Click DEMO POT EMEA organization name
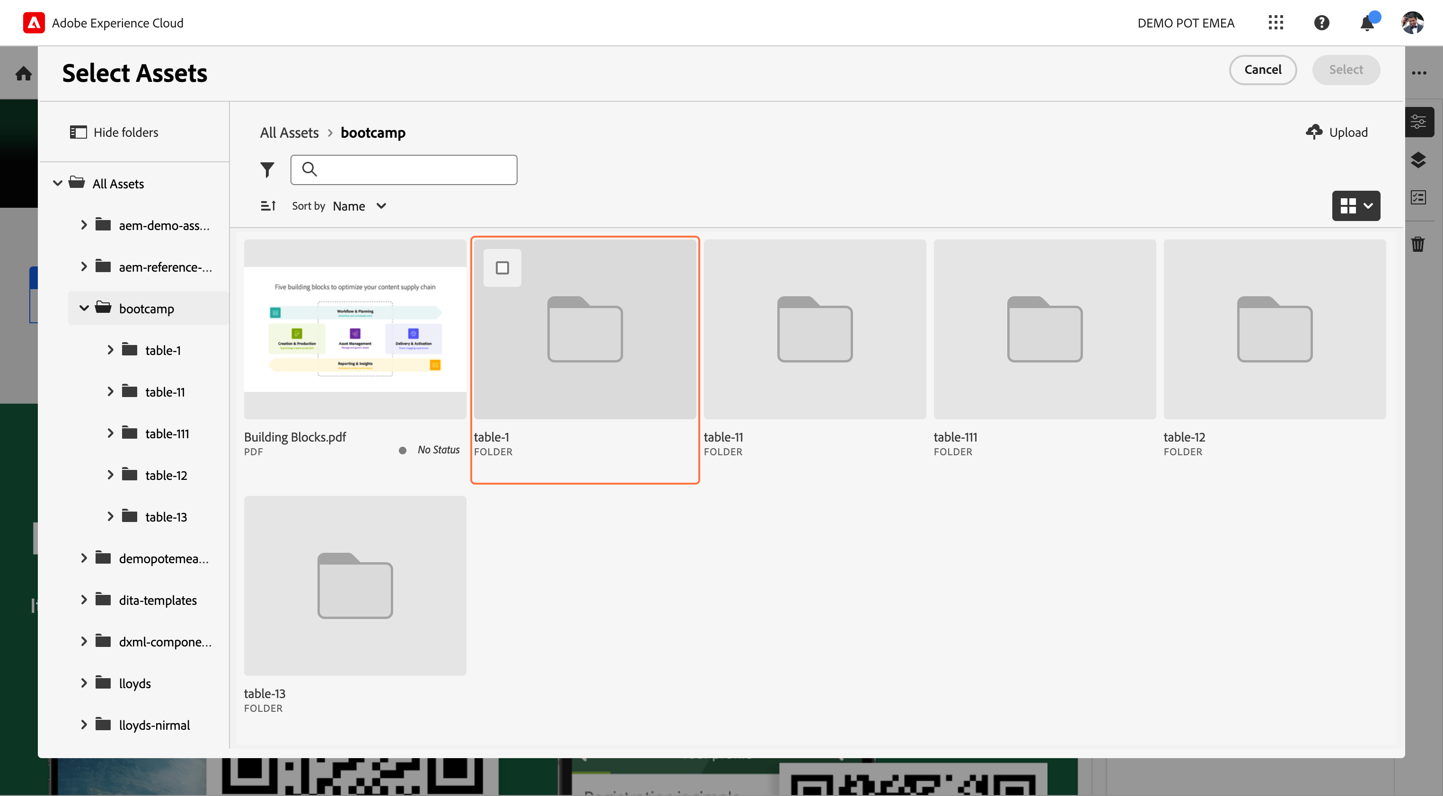This screenshot has width=1443, height=796. coord(1185,23)
